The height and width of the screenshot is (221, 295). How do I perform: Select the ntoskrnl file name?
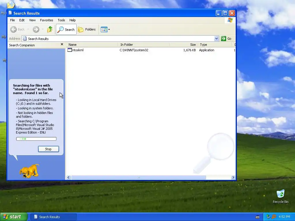pyautogui.click(x=78, y=50)
